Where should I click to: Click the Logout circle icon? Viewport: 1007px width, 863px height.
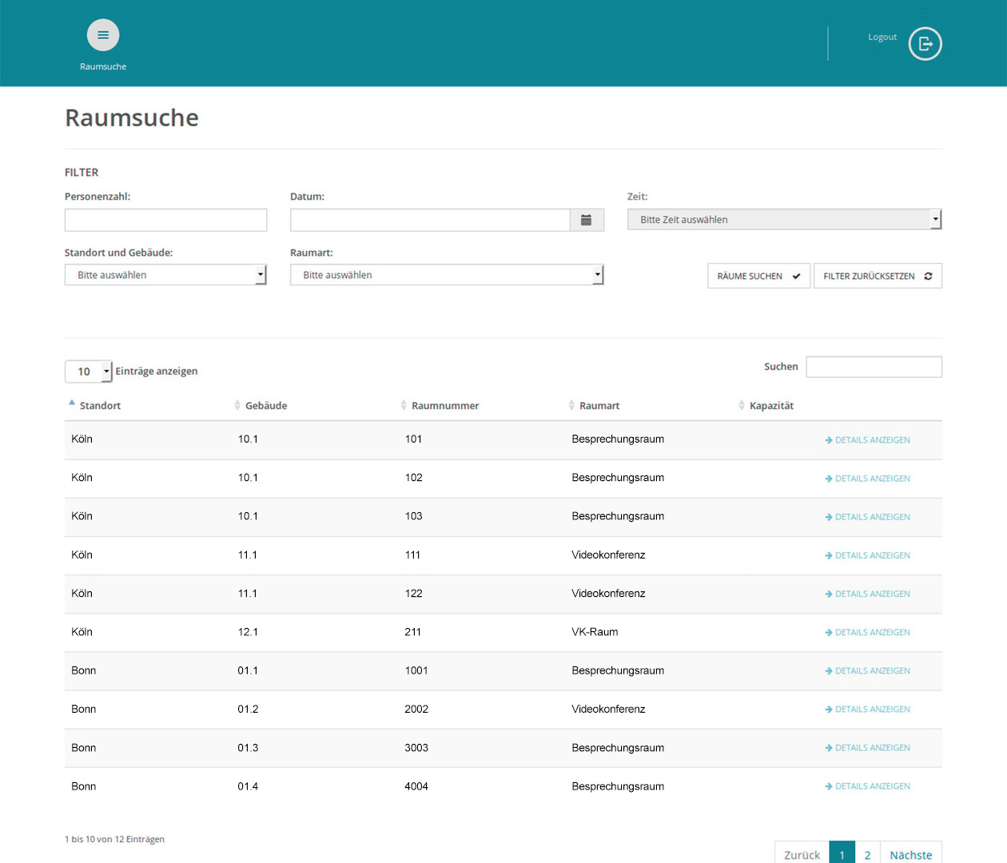point(925,44)
